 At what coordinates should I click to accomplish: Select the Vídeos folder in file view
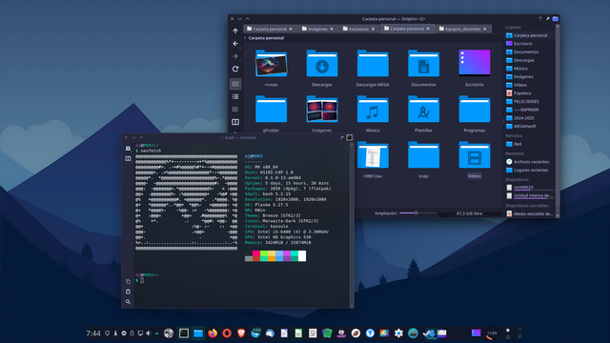(475, 160)
